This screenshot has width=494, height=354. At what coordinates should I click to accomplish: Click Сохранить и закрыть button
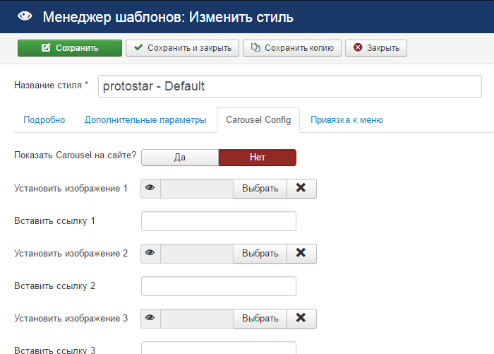[x=182, y=48]
